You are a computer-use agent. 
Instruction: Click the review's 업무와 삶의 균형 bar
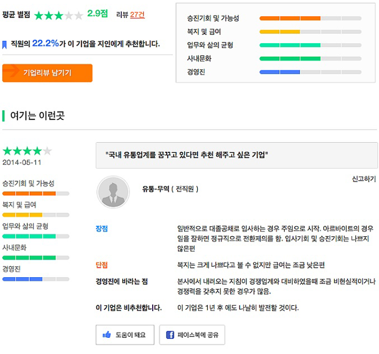point(36,236)
